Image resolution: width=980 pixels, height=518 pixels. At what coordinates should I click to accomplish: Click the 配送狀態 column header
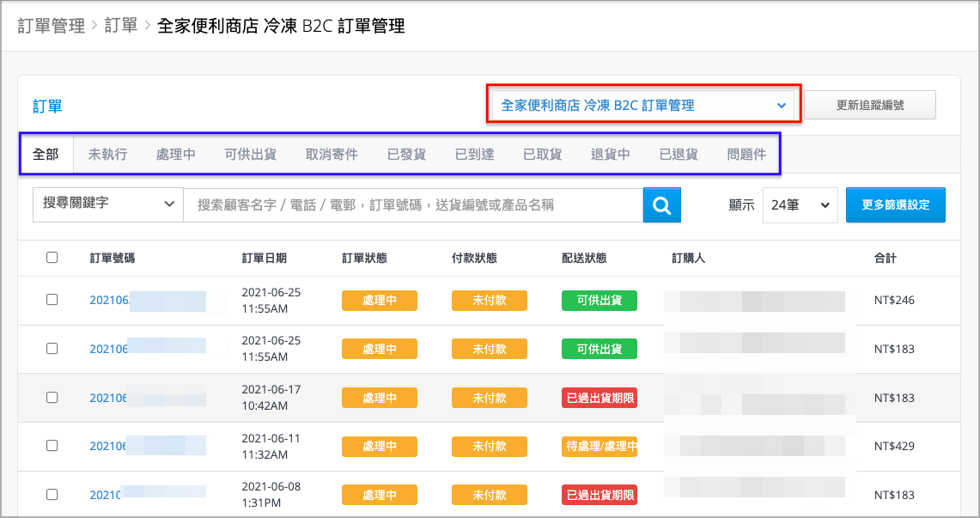584,258
